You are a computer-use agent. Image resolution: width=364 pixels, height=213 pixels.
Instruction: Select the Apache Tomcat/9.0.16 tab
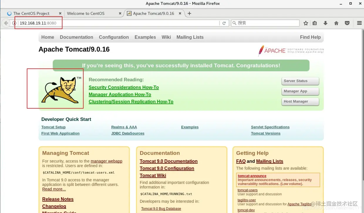tap(154, 13)
